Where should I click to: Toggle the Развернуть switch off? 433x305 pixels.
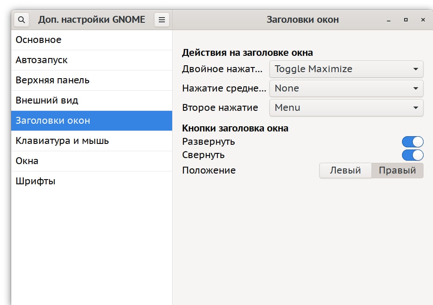(412, 142)
